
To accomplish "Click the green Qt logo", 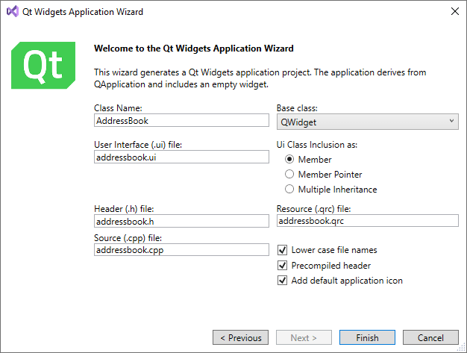I will click(x=43, y=65).
